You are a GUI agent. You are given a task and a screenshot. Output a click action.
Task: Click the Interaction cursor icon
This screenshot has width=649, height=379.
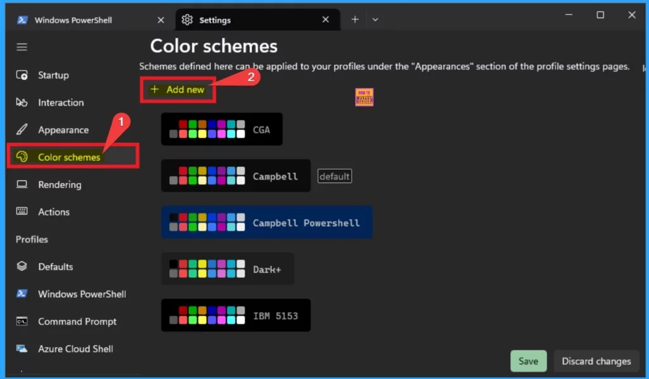22,102
